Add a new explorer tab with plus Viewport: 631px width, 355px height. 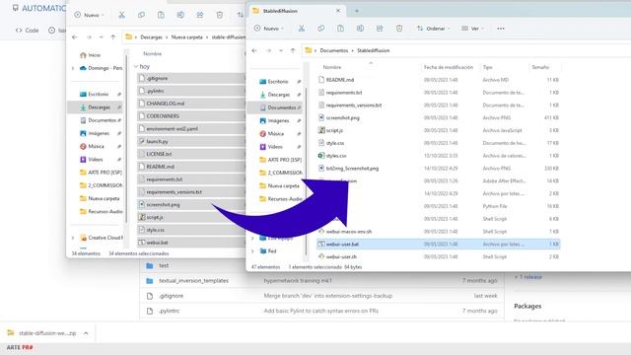click(357, 11)
